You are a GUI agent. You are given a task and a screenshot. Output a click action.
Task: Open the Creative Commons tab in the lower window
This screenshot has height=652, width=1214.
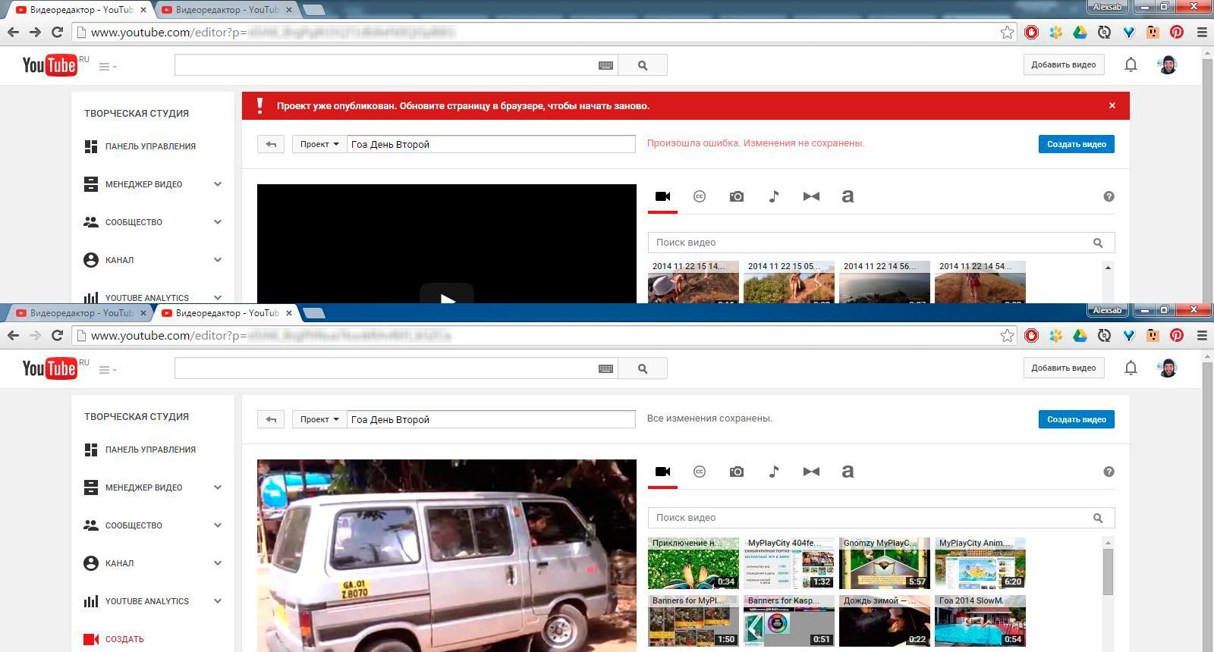[x=700, y=472]
